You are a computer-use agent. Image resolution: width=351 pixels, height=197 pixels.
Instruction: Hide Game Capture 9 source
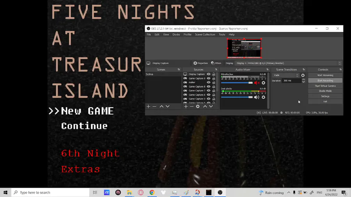coord(208,78)
